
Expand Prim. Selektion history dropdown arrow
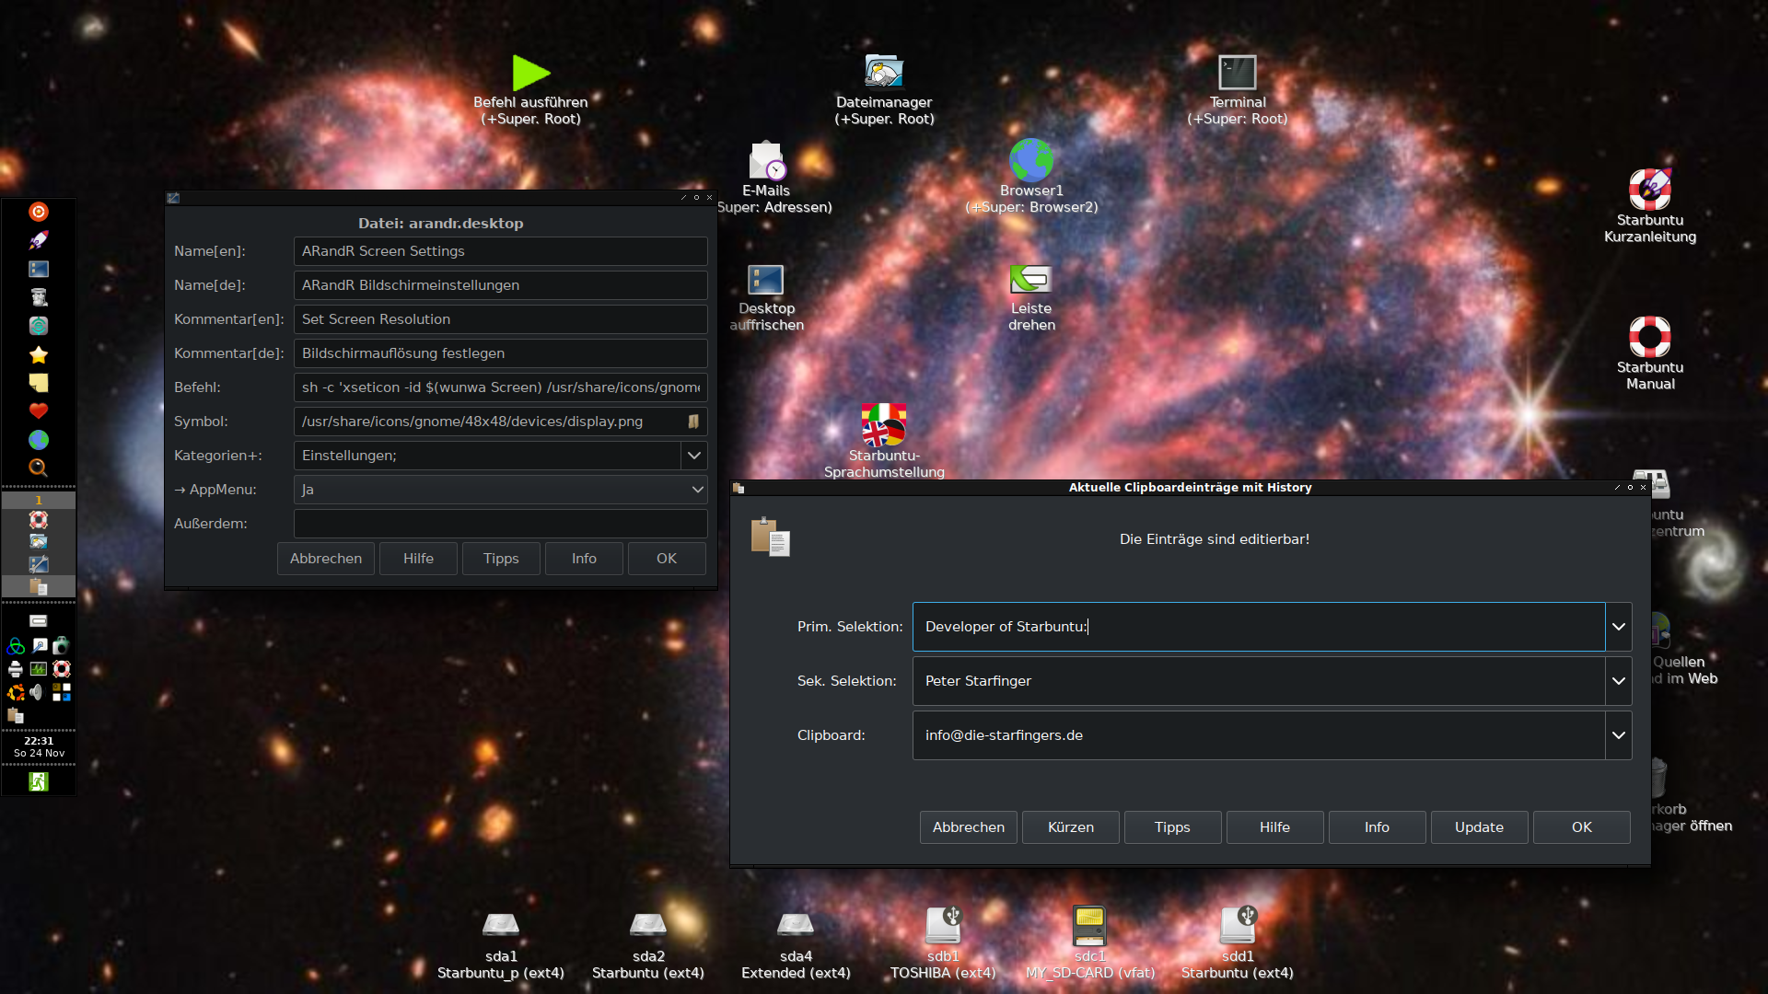point(1619,627)
